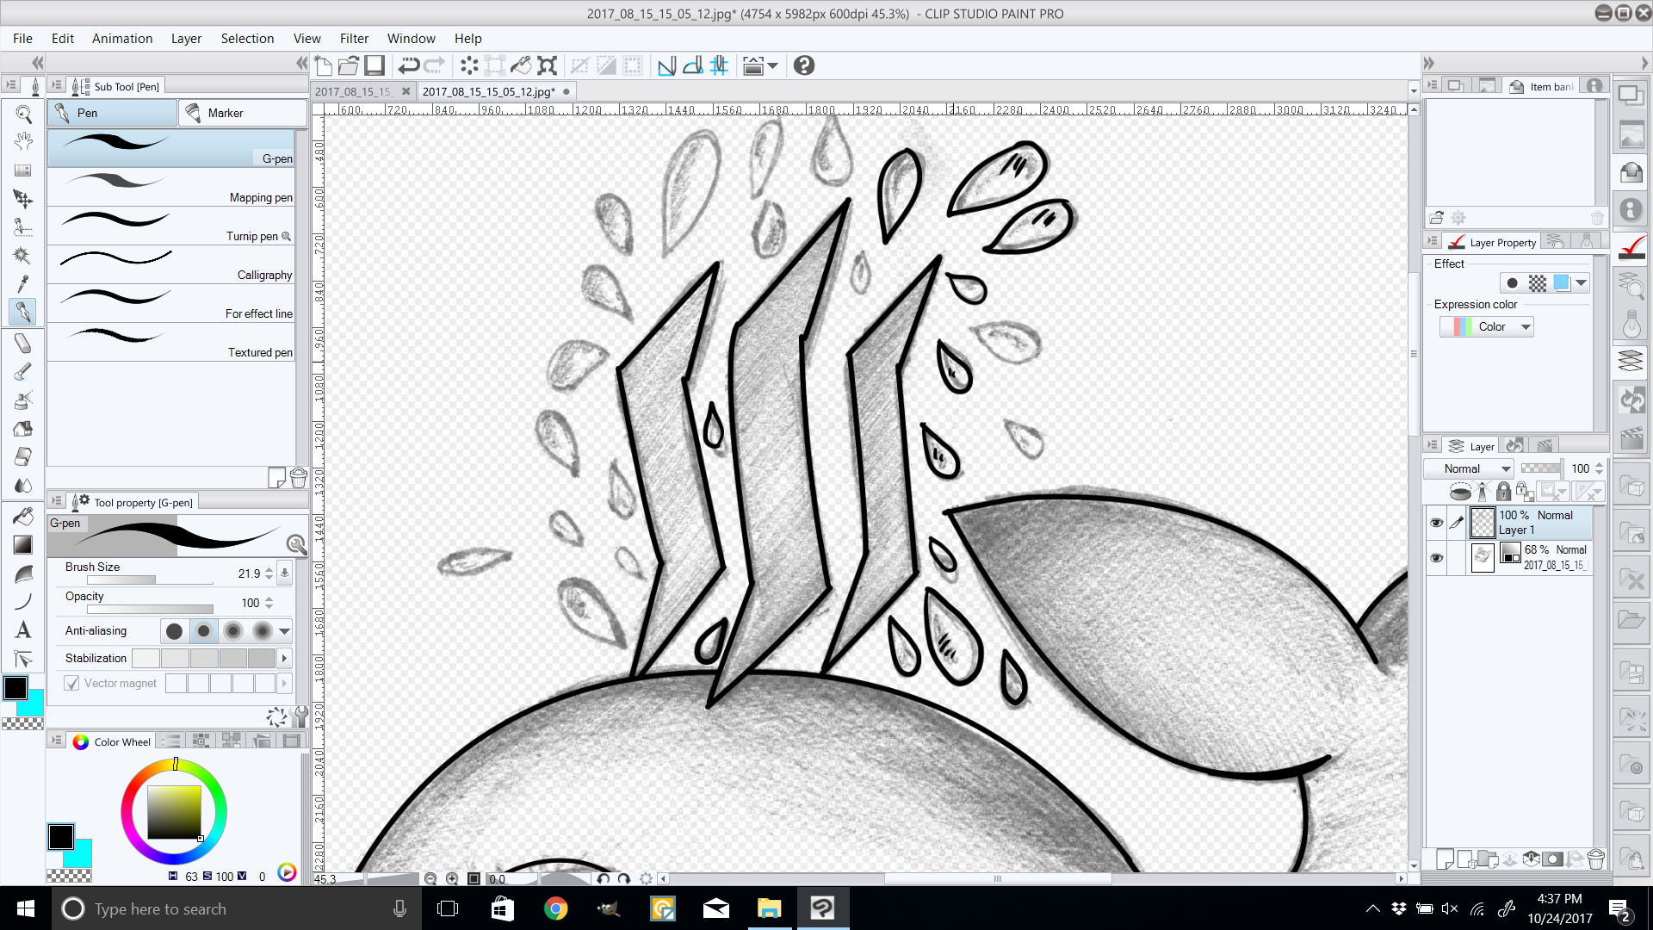Collapse the left tool palette dock
Image resolution: width=1653 pixels, height=930 pixels.
click(37, 63)
